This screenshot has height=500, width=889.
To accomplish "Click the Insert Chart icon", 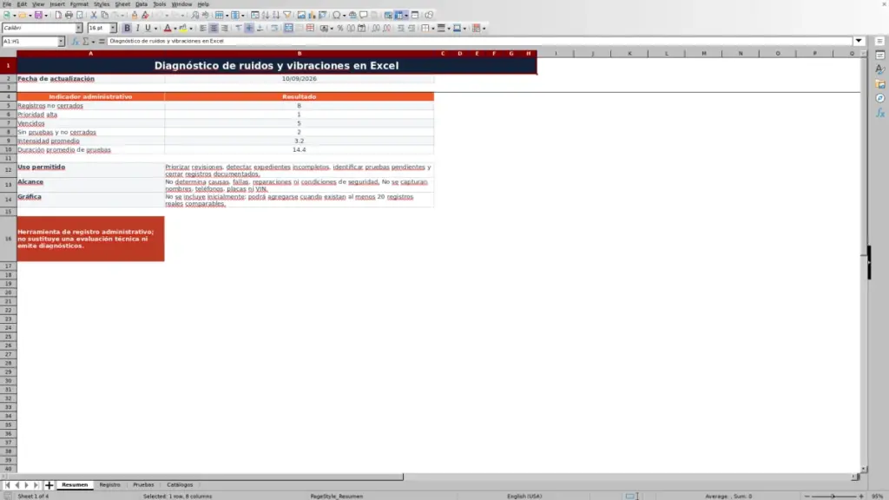I will [312, 16].
